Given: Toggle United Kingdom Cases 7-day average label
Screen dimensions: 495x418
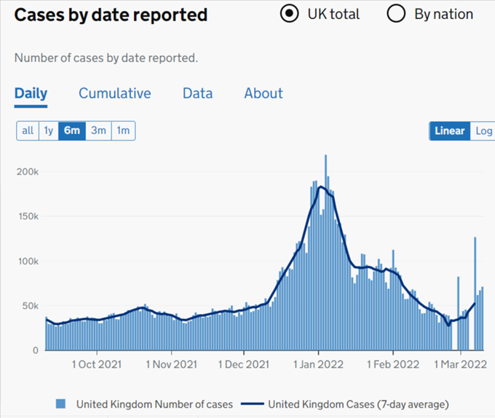Looking at the screenshot, I should tap(358, 403).
